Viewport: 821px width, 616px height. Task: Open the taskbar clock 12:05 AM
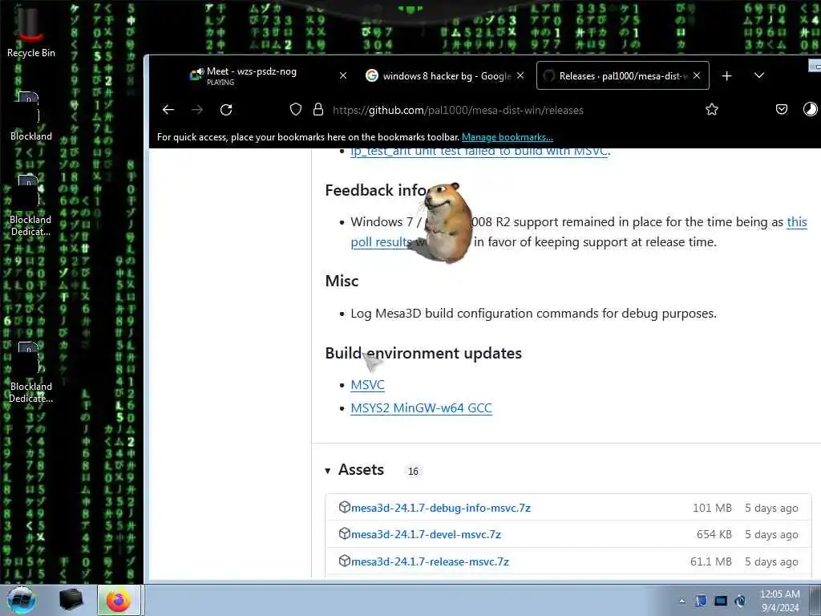(780, 601)
